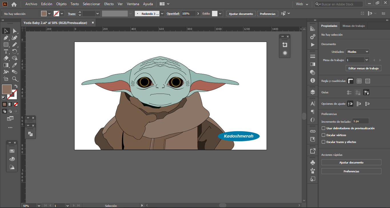The height and width of the screenshot is (208, 390).
Task: Click 'Preferencias' in Acciones rápidas
Action: (351, 171)
